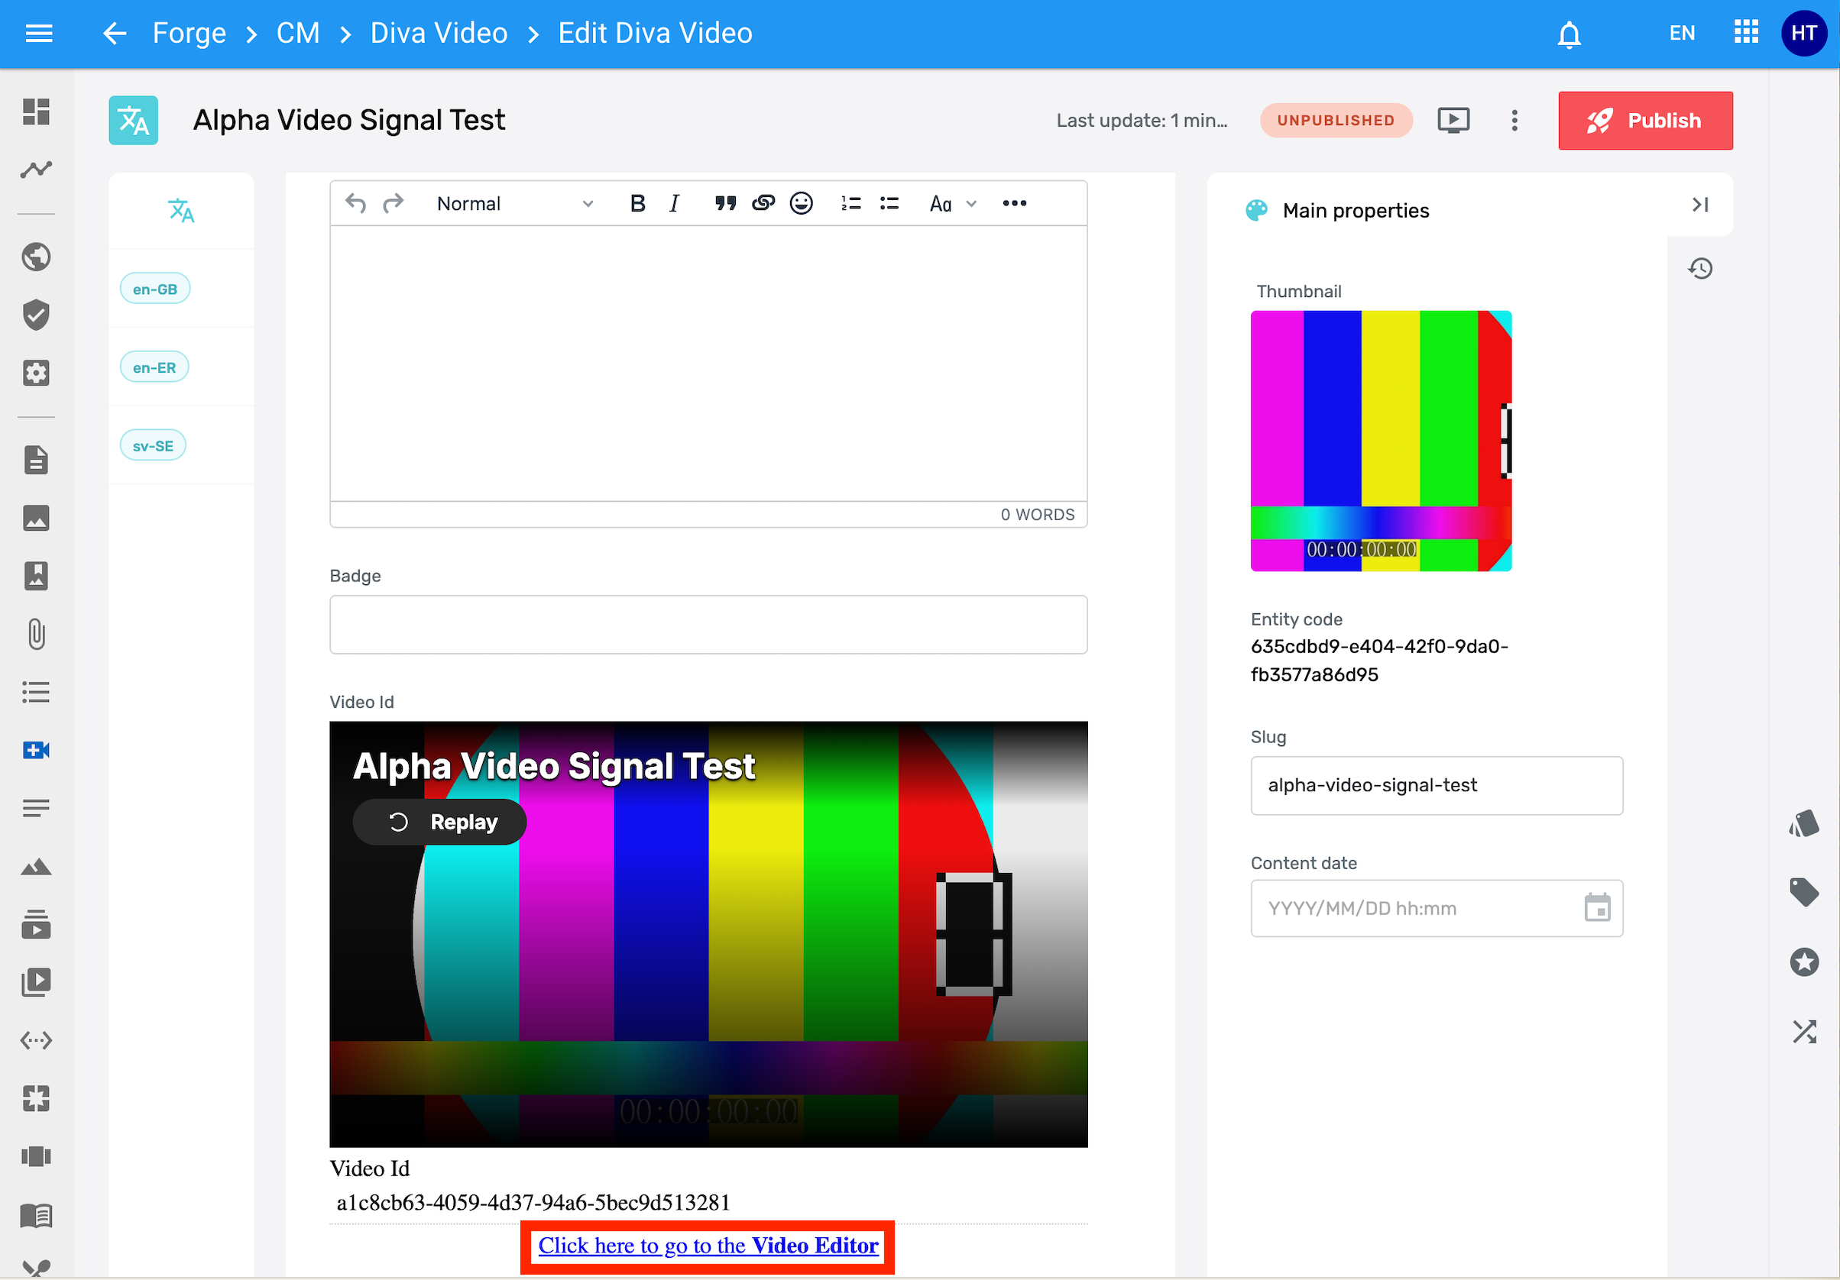Open the Normal paragraph style dropdown

tap(514, 203)
